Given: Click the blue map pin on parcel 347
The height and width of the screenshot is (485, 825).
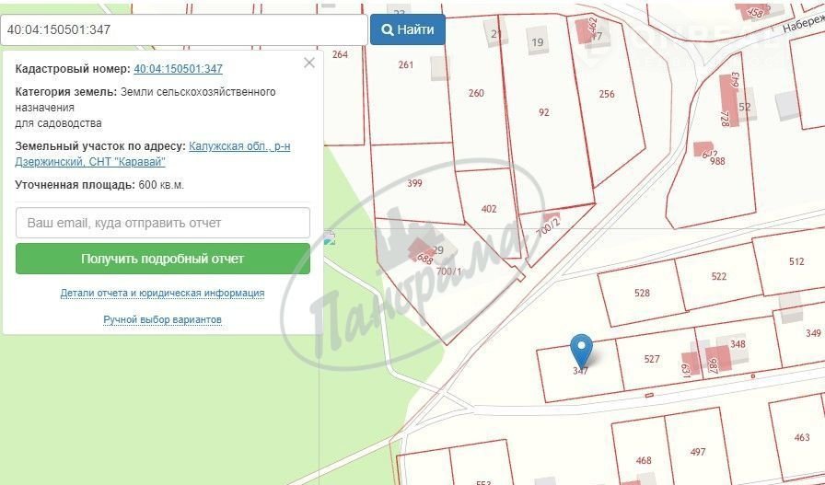Looking at the screenshot, I should coord(581,350).
